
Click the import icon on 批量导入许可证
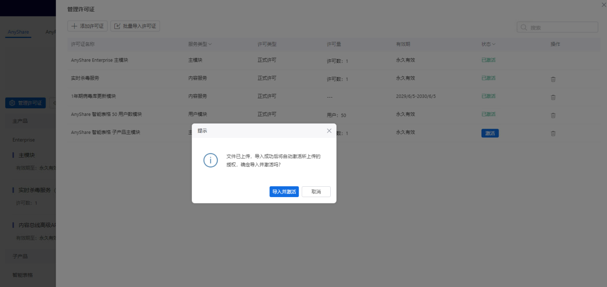117,26
